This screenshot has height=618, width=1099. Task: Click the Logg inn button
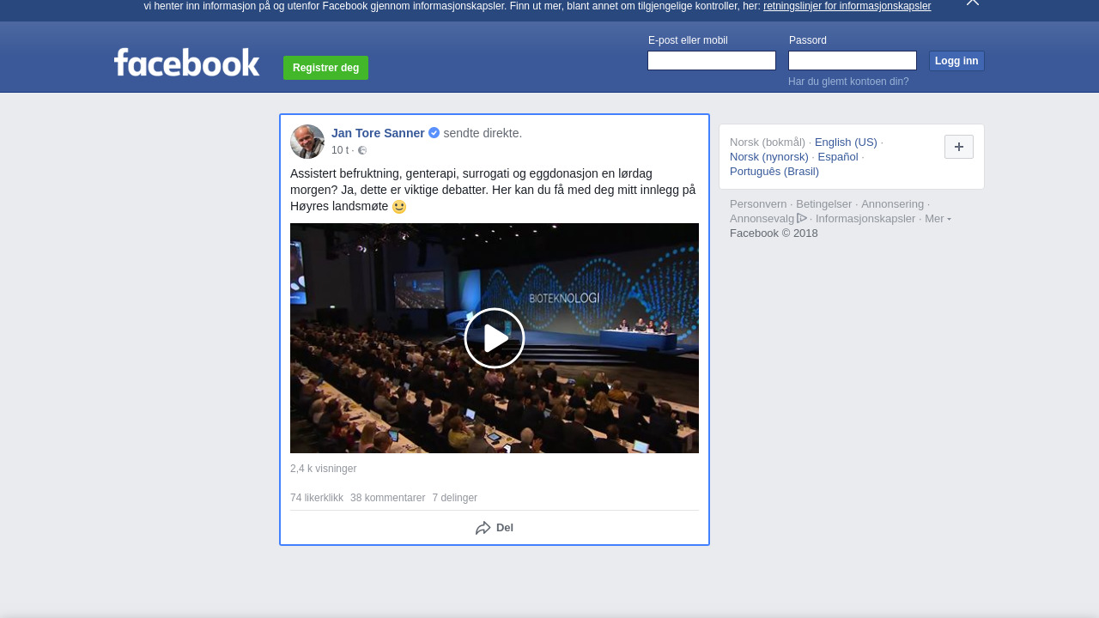(956, 61)
